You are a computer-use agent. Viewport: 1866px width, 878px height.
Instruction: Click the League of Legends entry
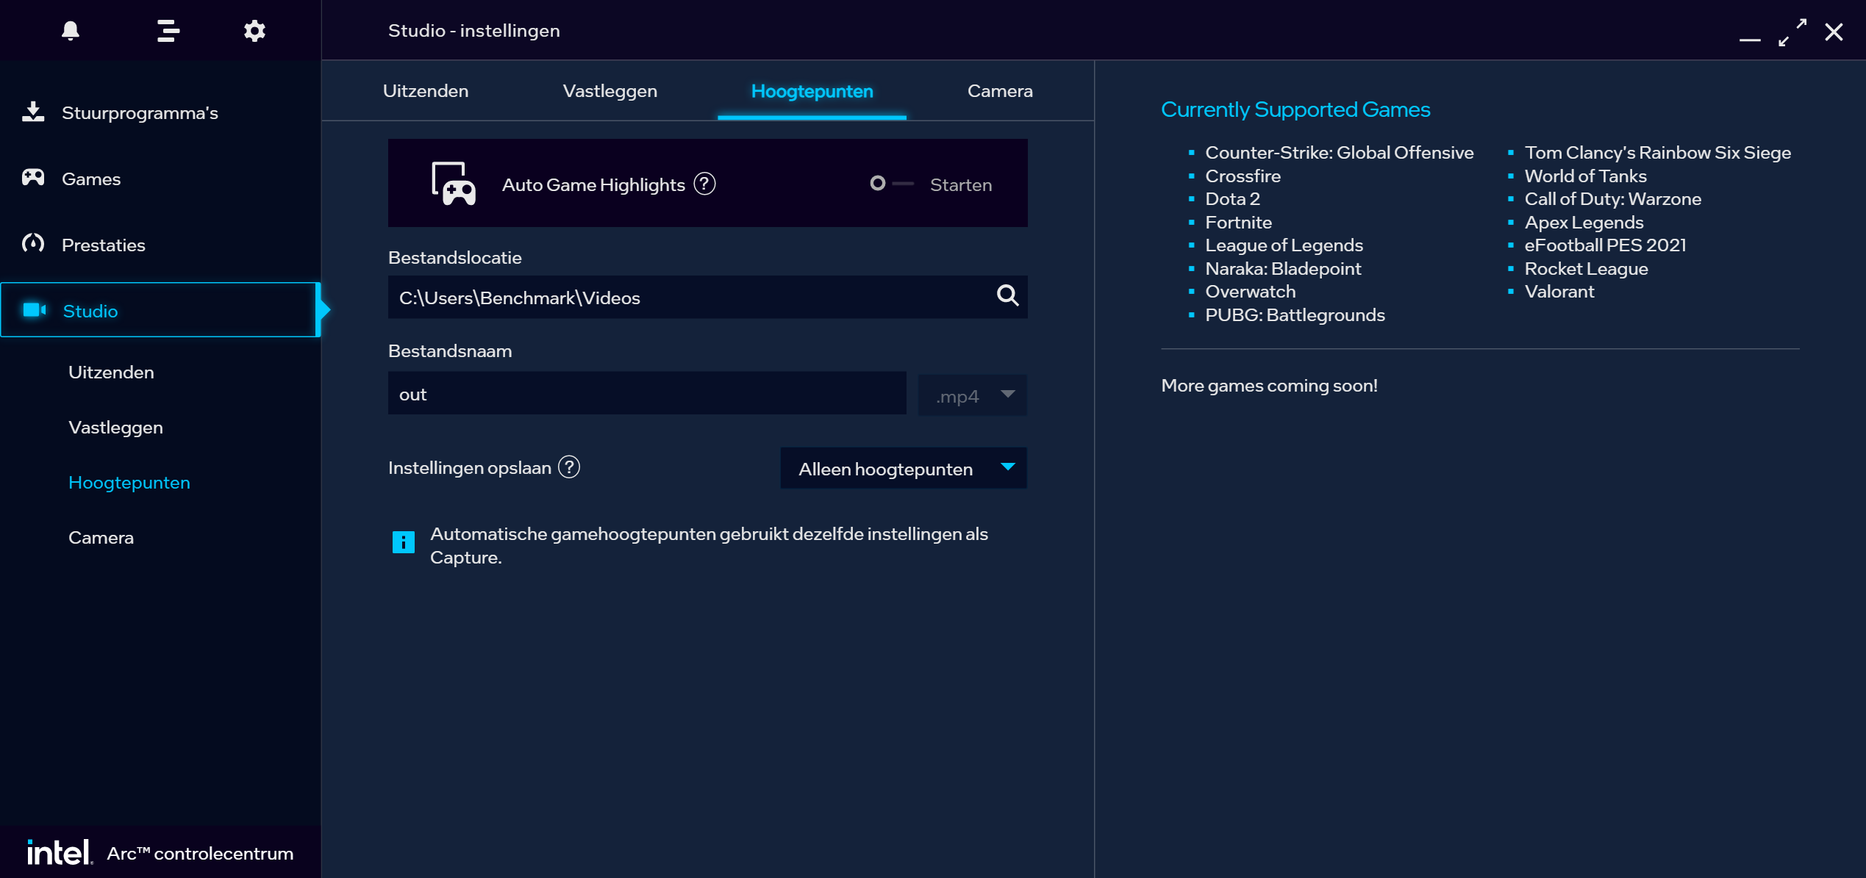[x=1284, y=245]
